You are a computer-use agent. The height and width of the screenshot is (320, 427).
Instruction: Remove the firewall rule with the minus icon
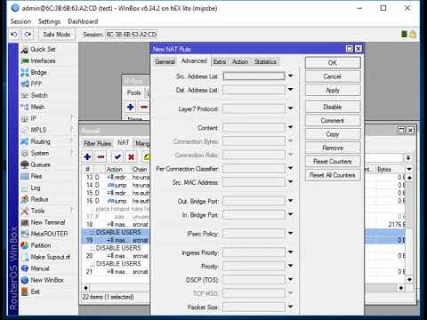(101, 156)
